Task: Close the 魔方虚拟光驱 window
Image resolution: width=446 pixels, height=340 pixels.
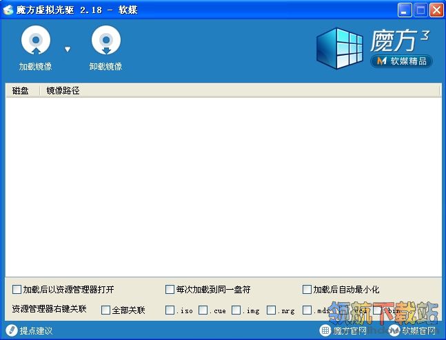Action: (436, 10)
